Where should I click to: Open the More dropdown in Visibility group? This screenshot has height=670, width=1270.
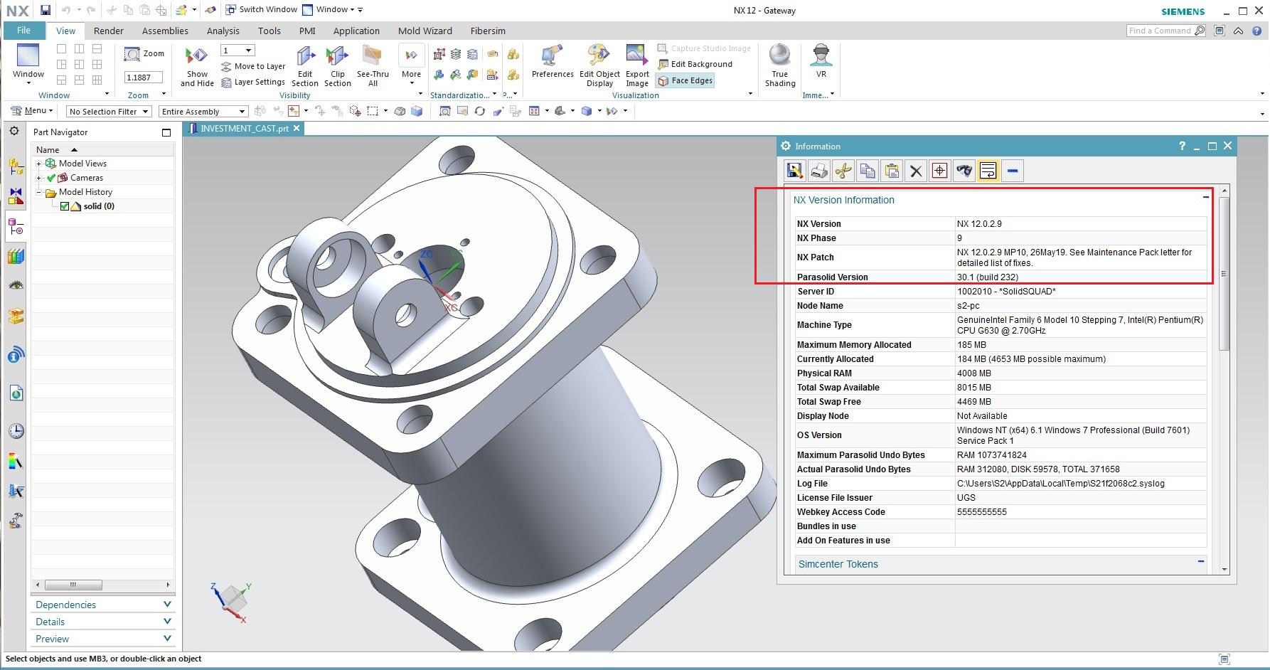[411, 66]
